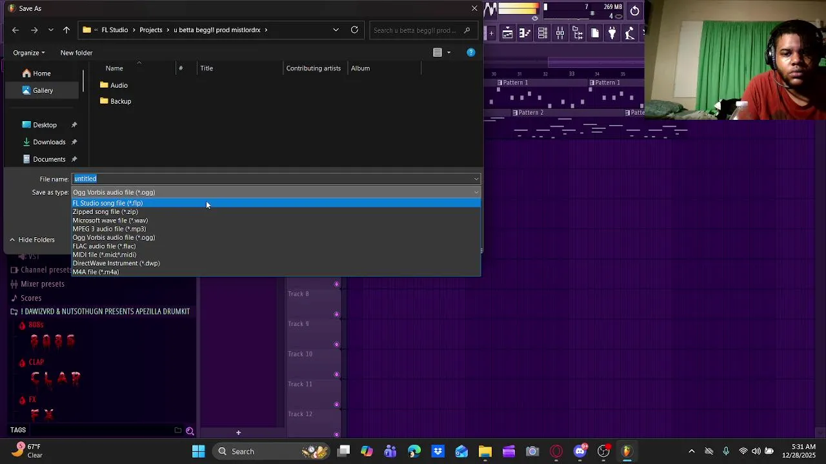Open the Save As dialog help icon

click(471, 53)
